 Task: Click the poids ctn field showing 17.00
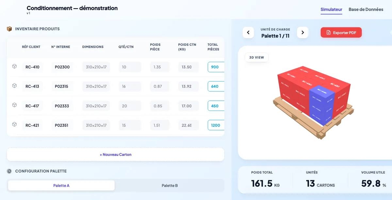[188, 106]
